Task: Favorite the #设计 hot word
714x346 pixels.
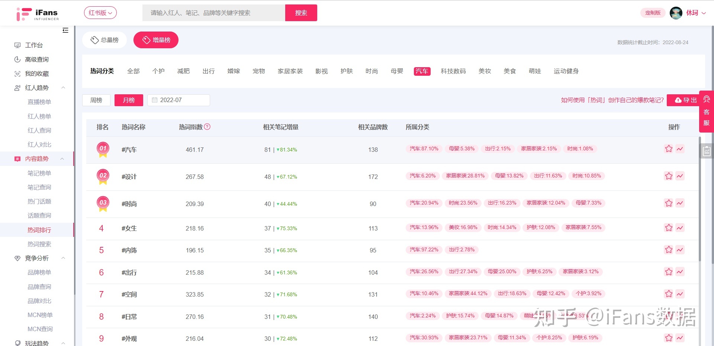Action: tap(668, 176)
